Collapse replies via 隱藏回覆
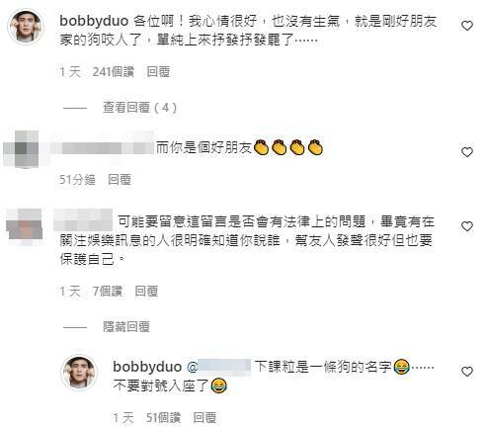 click(x=126, y=326)
